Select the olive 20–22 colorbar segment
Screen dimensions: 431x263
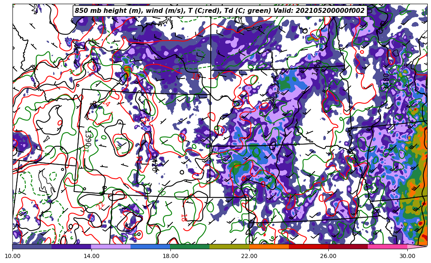click(x=229, y=246)
